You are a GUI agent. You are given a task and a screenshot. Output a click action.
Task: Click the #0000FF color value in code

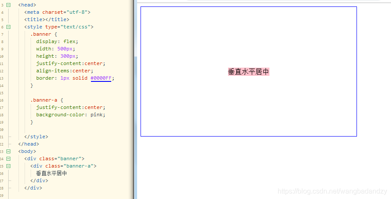coord(101,78)
